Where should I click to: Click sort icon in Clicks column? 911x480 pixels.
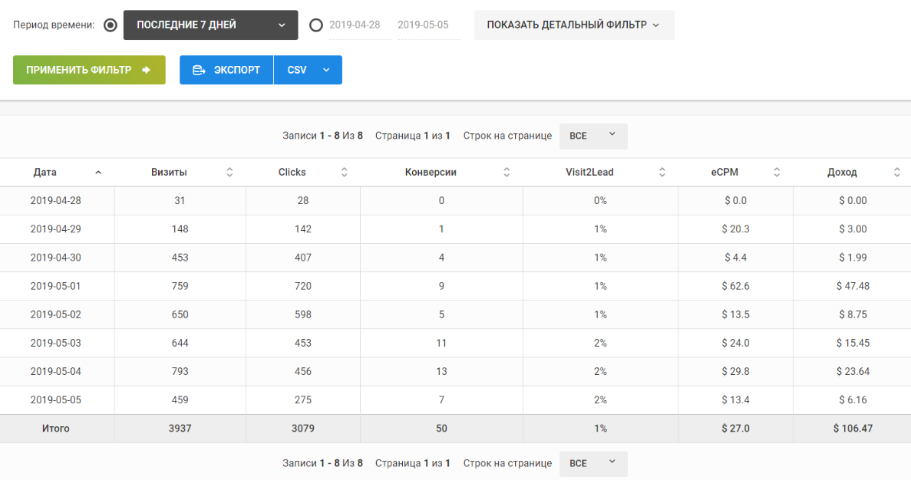pos(344,173)
